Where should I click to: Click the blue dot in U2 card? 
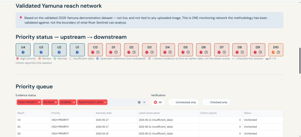(x=59, y=52)
